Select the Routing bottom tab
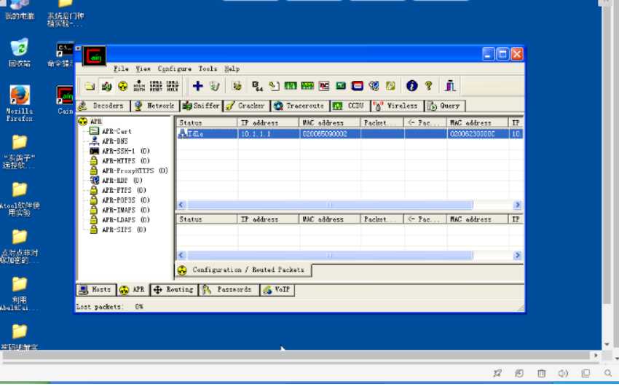The image size is (619, 389). click(x=174, y=290)
